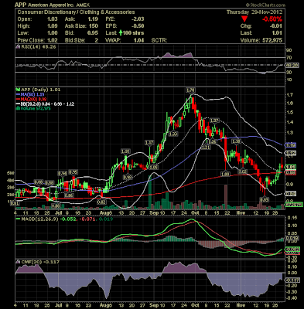Click the CMF(20) -0.117 indicator label
The width and height of the screenshot is (304, 309).
point(39,262)
